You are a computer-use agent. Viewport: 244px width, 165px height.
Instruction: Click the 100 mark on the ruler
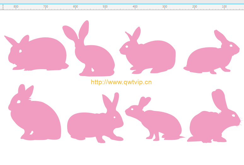tap(224, 7)
